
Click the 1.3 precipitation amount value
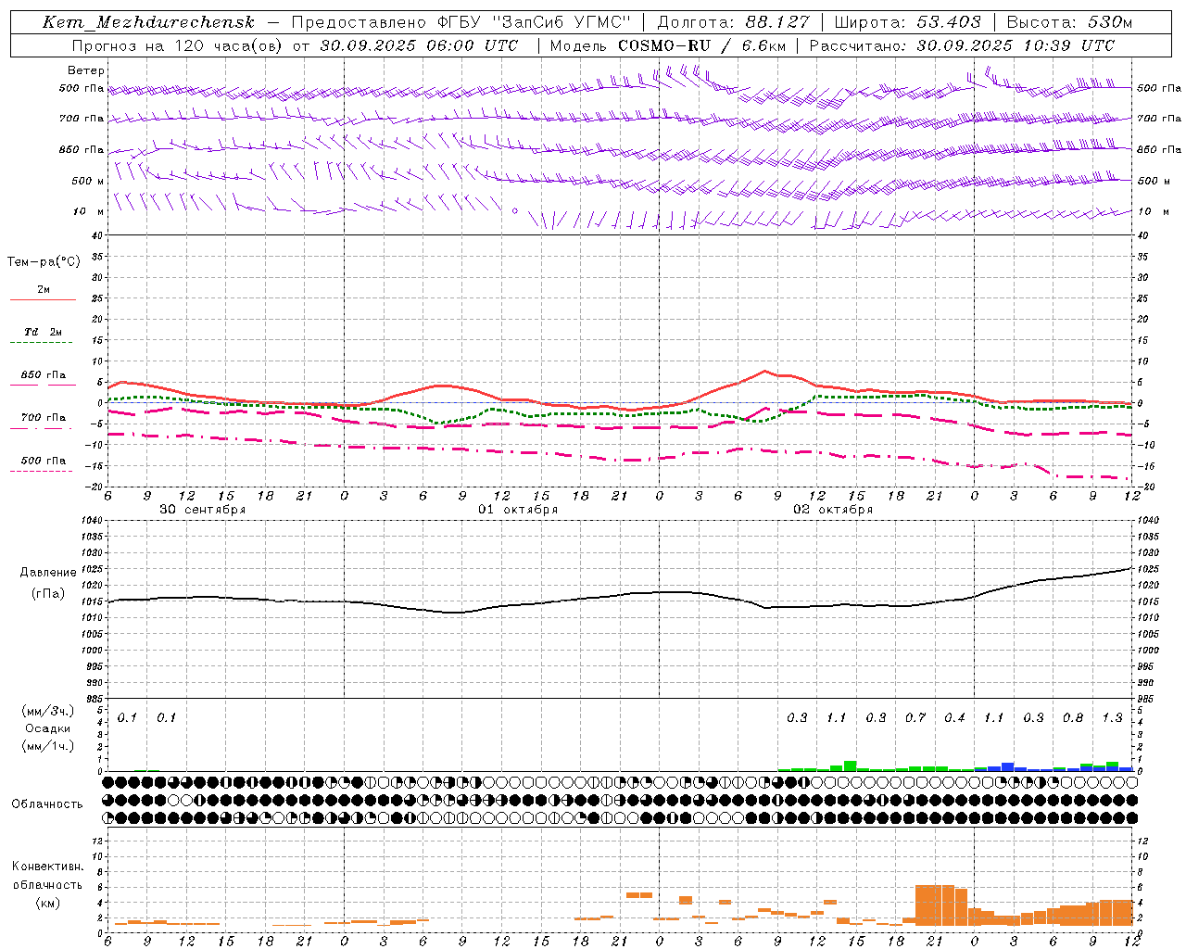coord(1112,717)
